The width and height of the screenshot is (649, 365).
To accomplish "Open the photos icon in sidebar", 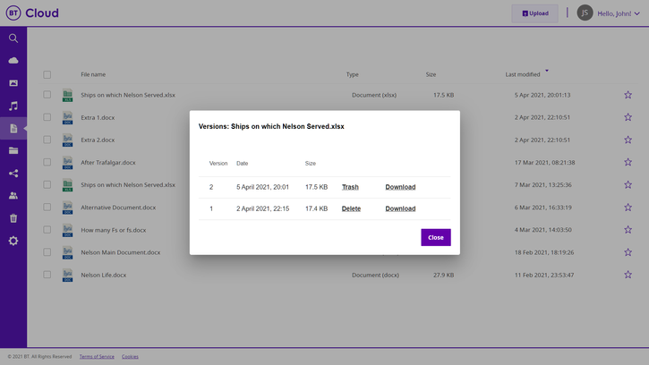I will pyautogui.click(x=13, y=83).
